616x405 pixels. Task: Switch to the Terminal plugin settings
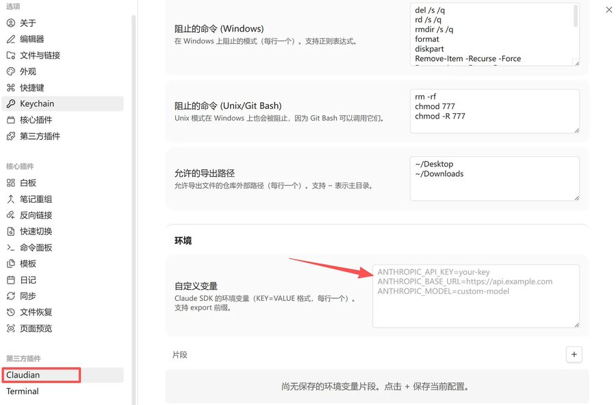click(22, 391)
